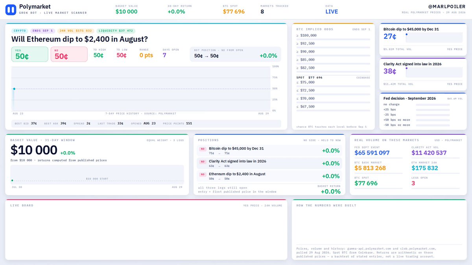Open the Ethereum dip to $2,400 market title
This screenshot has height=265, width=472.
[x=79, y=39]
